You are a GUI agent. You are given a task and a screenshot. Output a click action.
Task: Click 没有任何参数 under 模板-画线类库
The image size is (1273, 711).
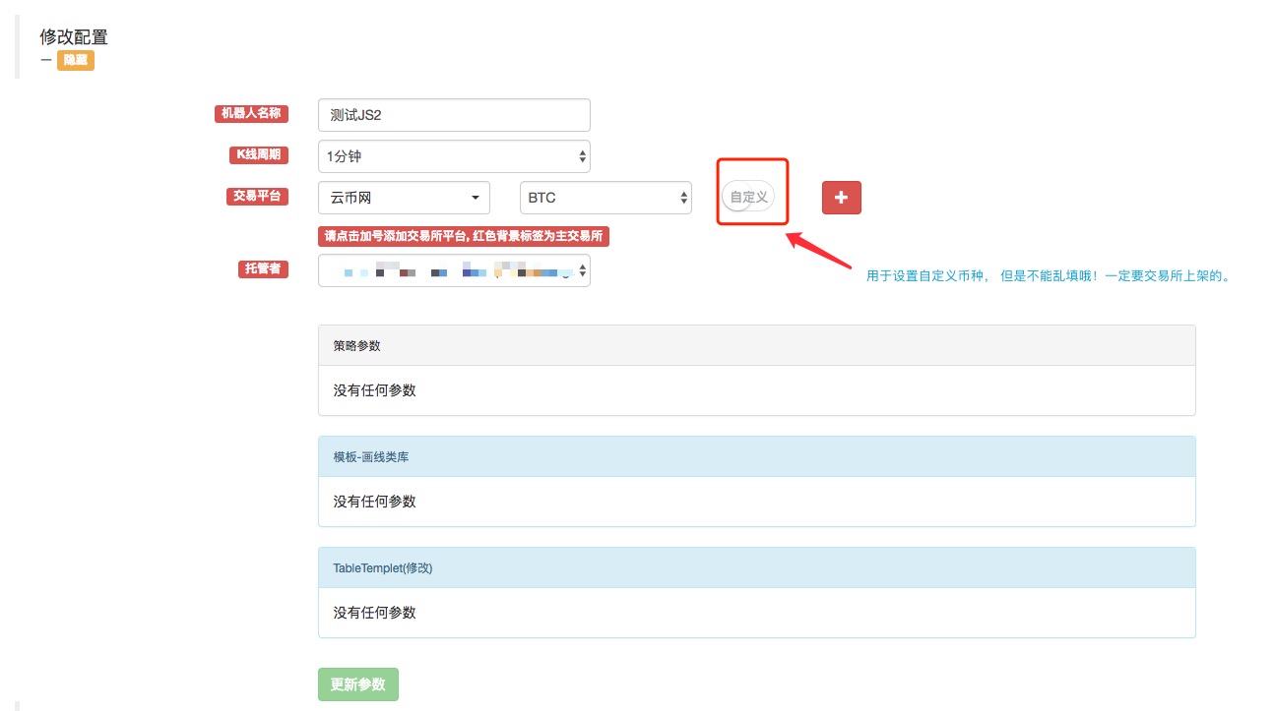[x=374, y=502]
